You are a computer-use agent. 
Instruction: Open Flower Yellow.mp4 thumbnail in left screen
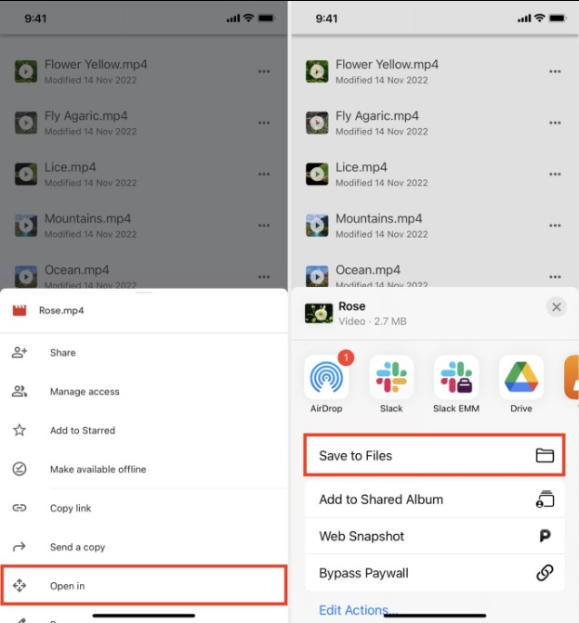(x=26, y=71)
